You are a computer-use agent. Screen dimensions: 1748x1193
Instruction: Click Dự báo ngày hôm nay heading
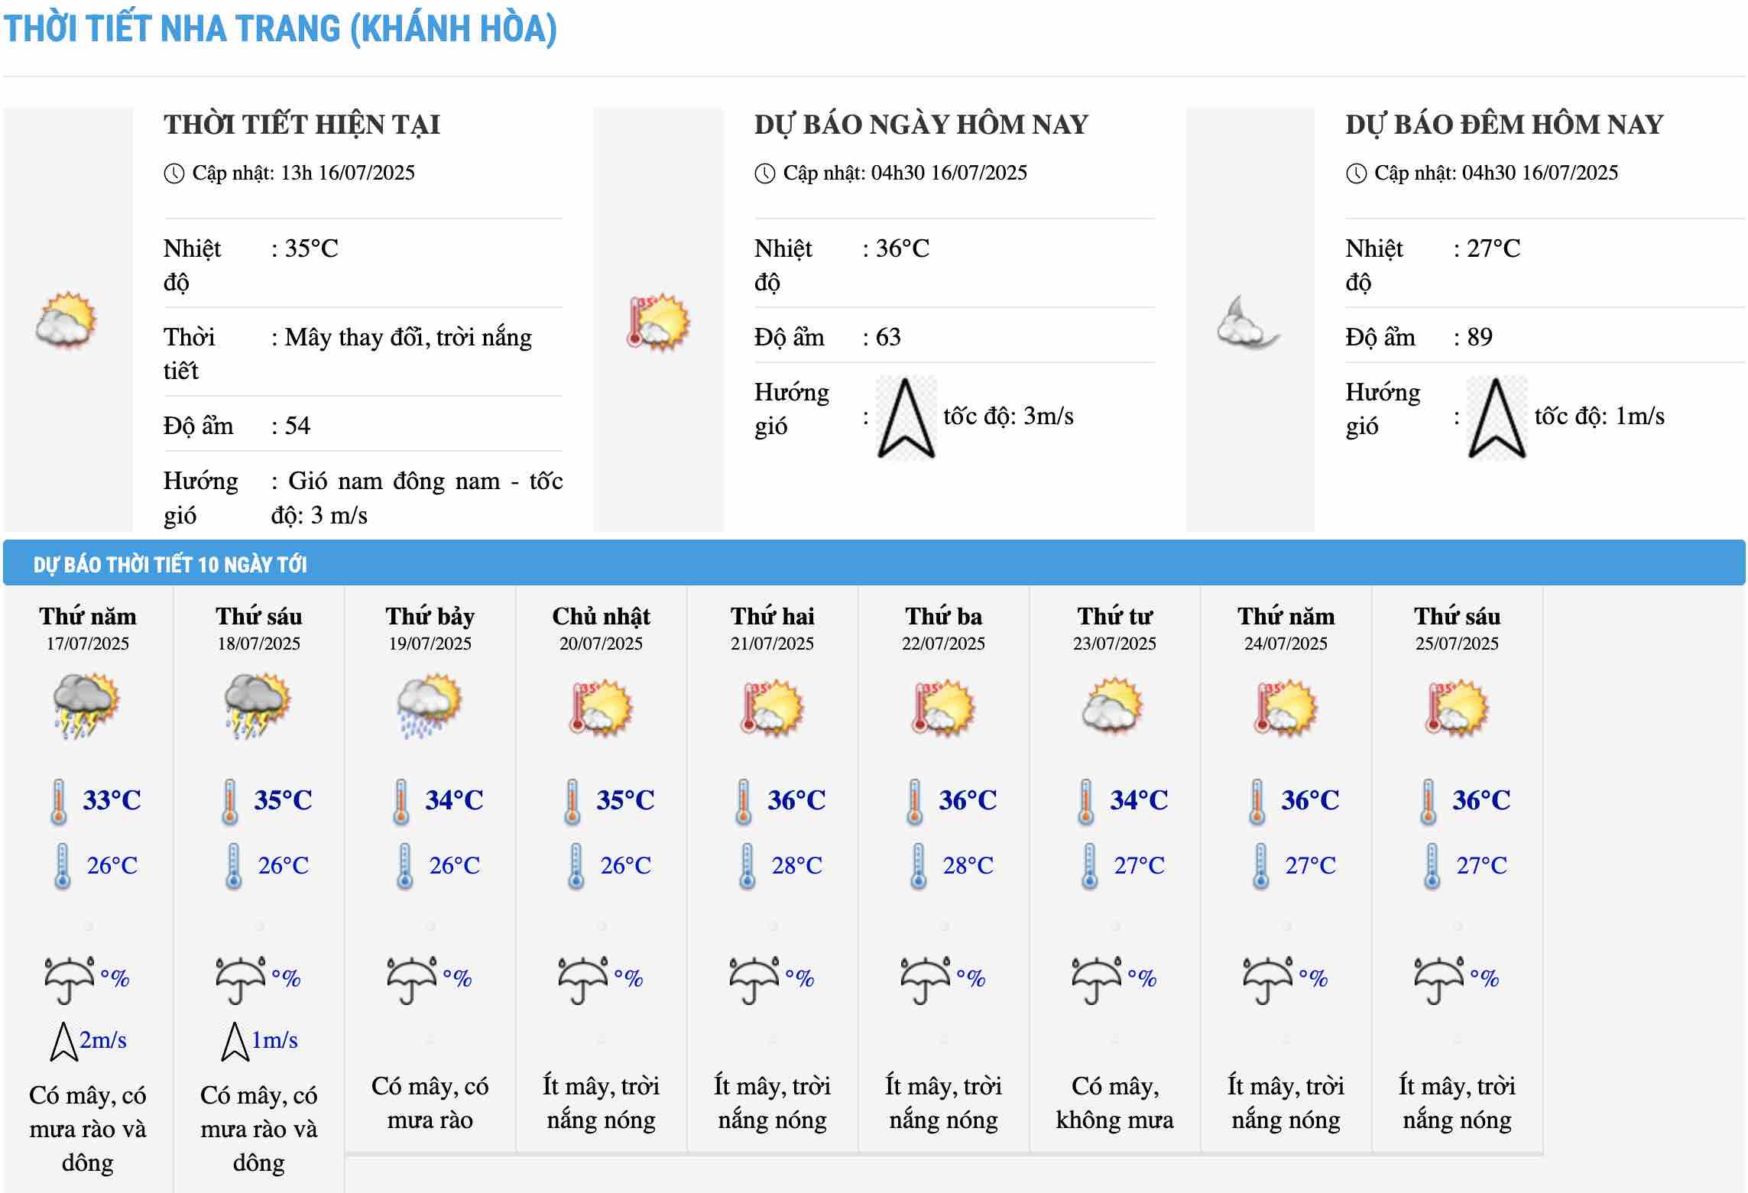click(x=921, y=125)
